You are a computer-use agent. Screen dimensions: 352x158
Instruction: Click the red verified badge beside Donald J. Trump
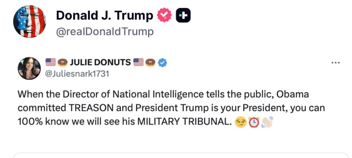[164, 15]
